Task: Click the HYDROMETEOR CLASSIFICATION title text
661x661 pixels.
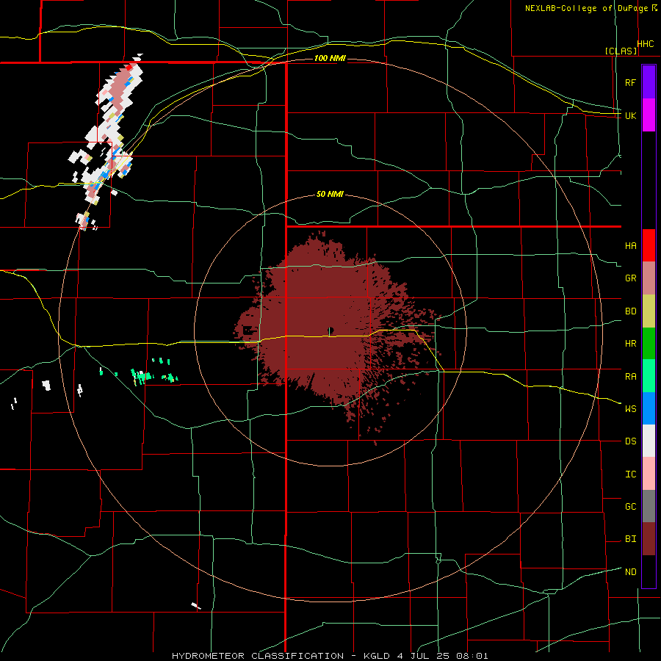Action: (x=258, y=656)
